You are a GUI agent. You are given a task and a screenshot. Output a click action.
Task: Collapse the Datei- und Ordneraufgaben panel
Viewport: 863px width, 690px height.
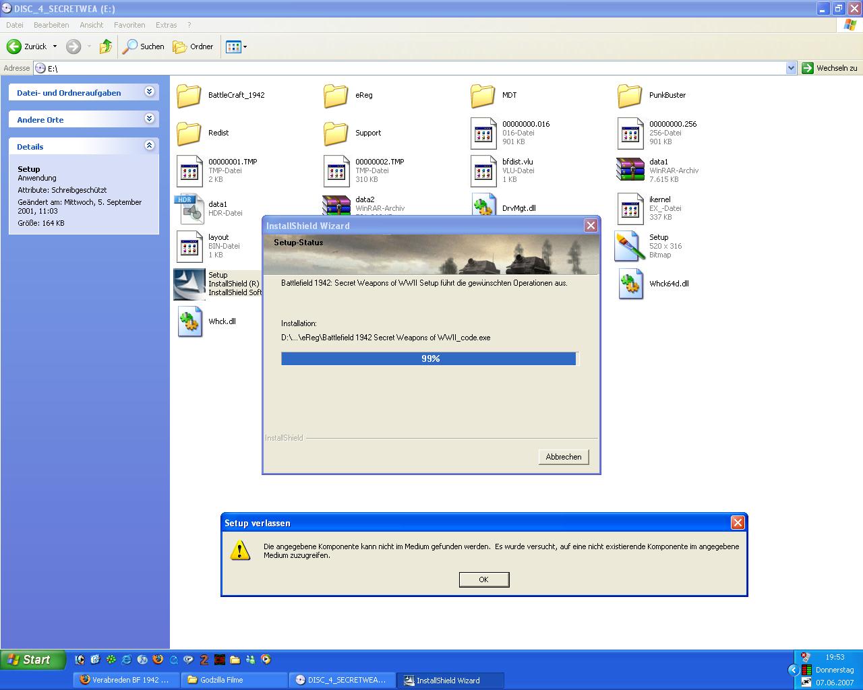click(x=149, y=92)
